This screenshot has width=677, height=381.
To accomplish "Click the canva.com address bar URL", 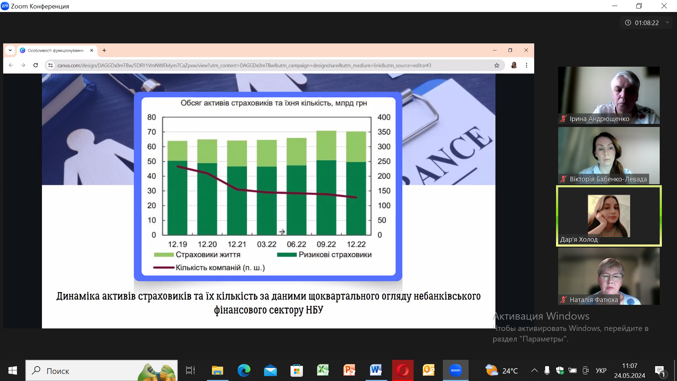I will (244, 65).
